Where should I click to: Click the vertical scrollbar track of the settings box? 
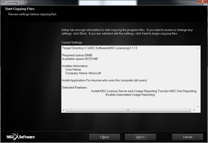coord(198,77)
